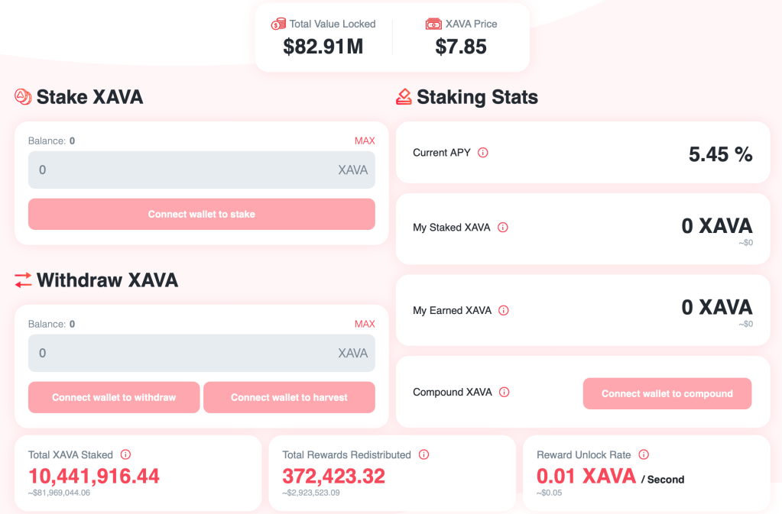Click the Stake XAVA heading icon
Image resolution: width=782 pixels, height=514 pixels.
pyautogui.click(x=23, y=97)
